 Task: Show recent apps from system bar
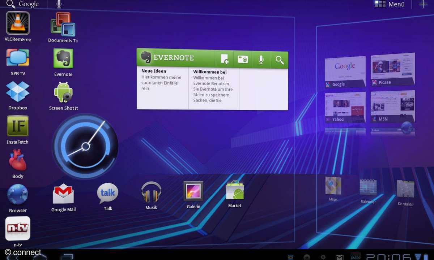[x=67, y=257]
